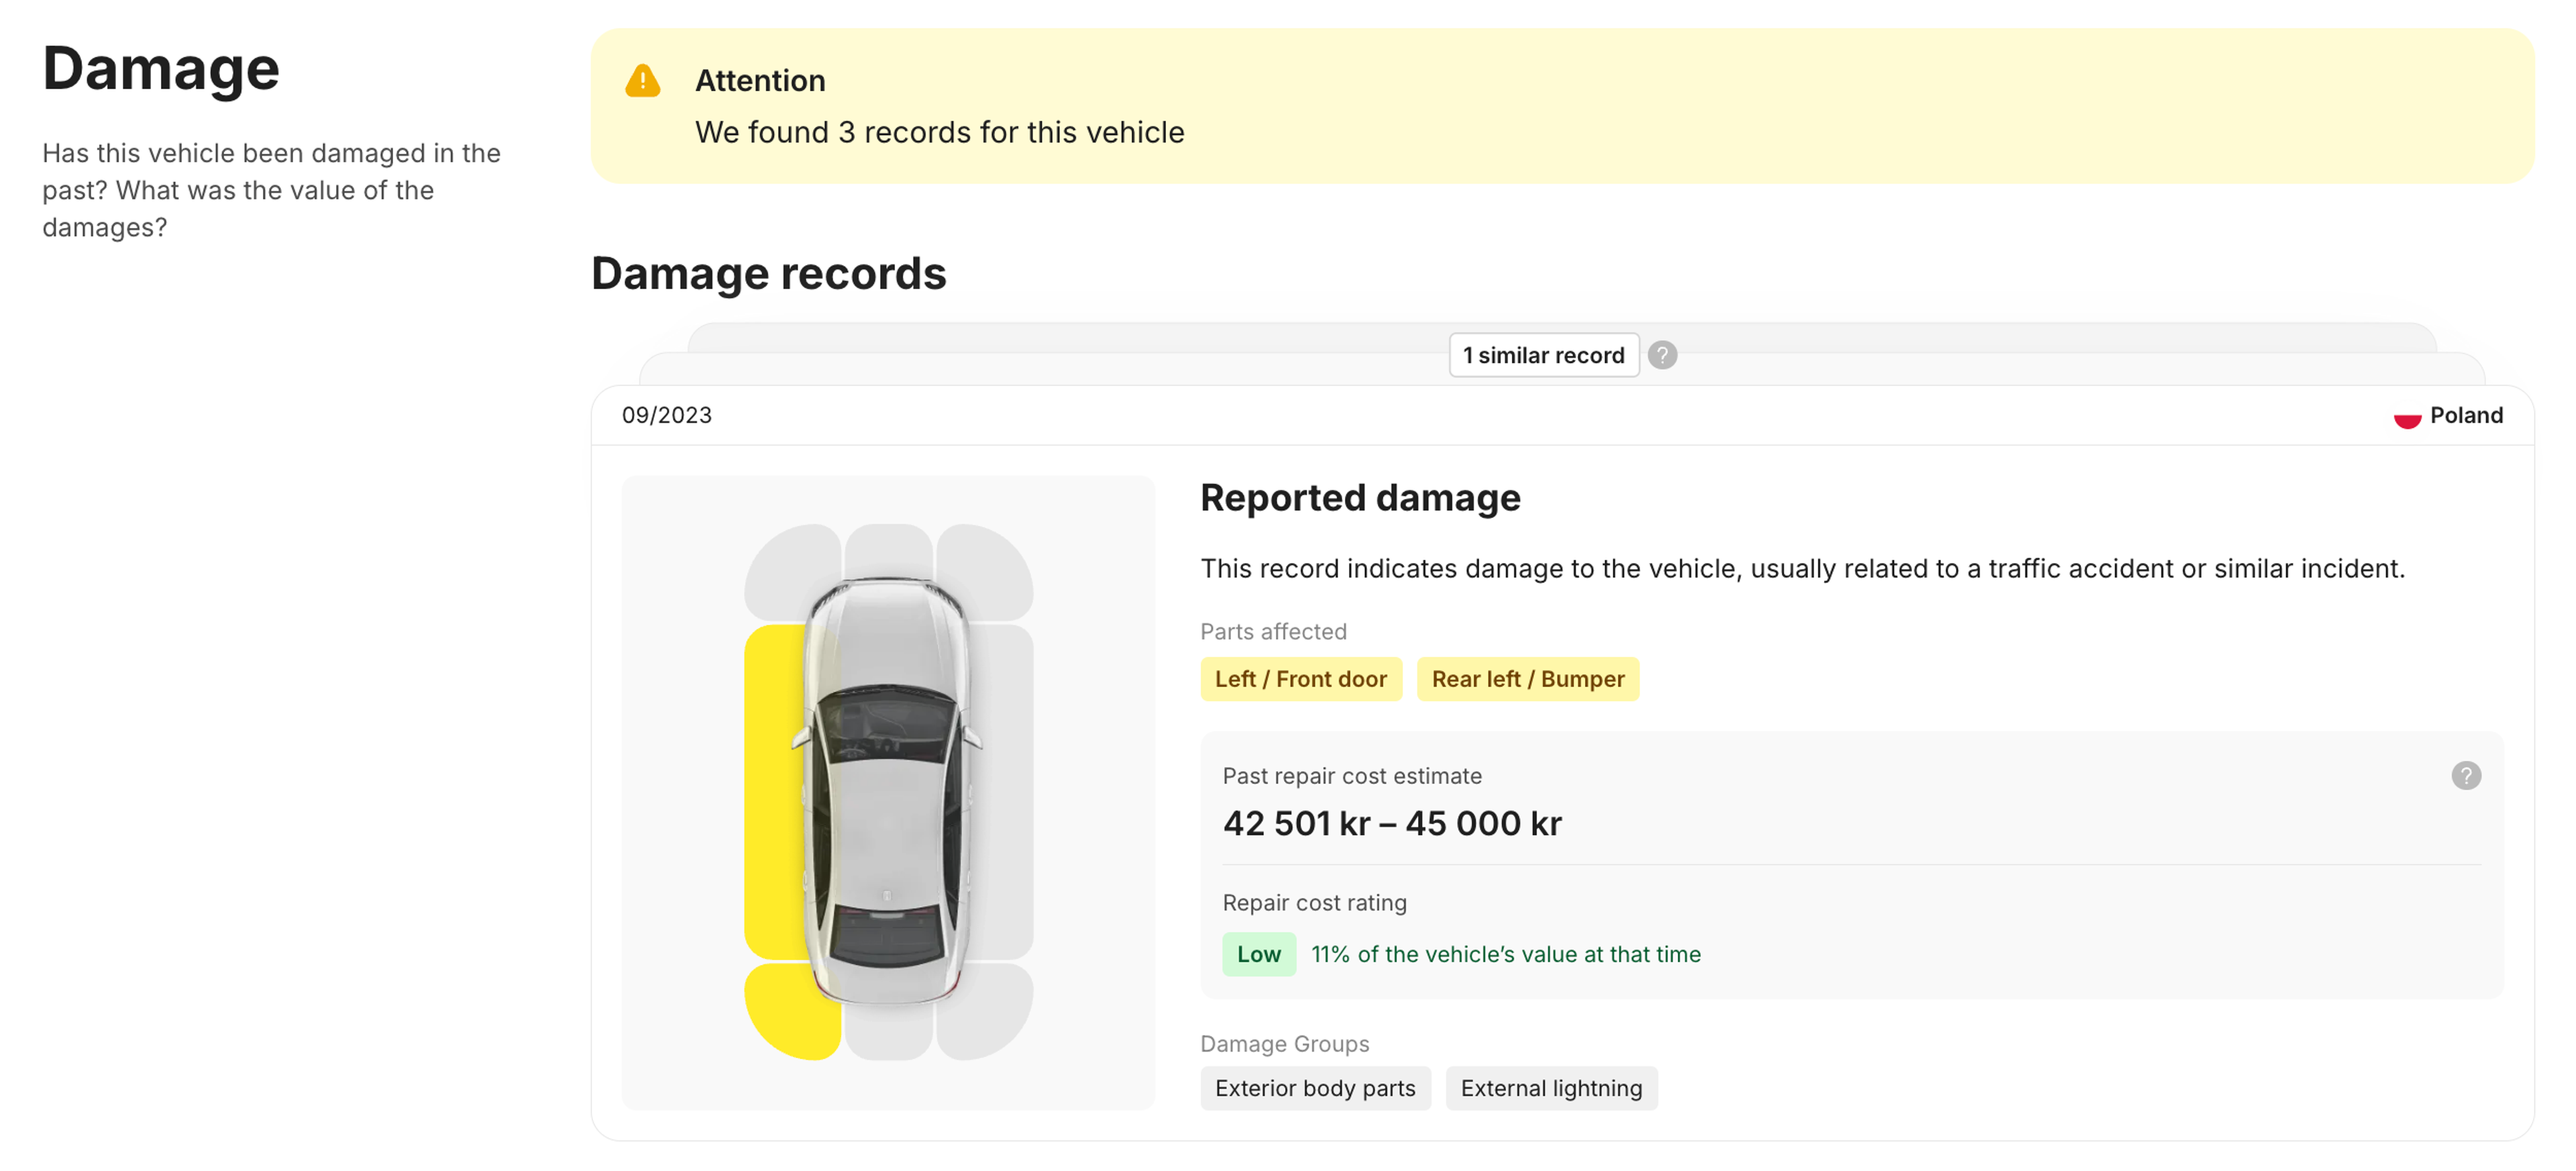Click the Damage section title
Image resolution: width=2576 pixels, height=1171 pixels.
(161, 69)
